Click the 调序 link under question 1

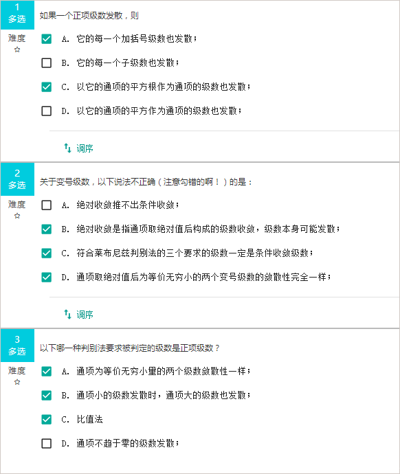(85, 148)
